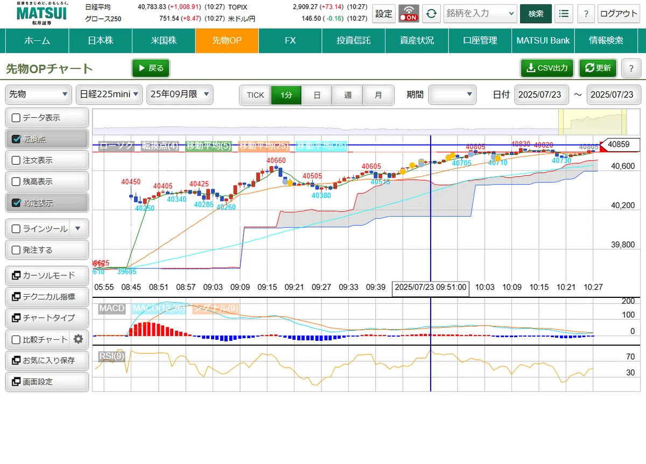Enable ラインツール checkbox
The width and height of the screenshot is (646, 464).
point(16,229)
